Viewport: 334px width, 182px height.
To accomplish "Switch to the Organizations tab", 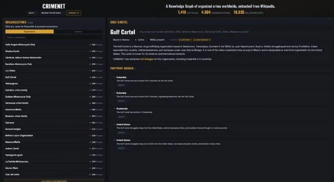I will point(30,31).
